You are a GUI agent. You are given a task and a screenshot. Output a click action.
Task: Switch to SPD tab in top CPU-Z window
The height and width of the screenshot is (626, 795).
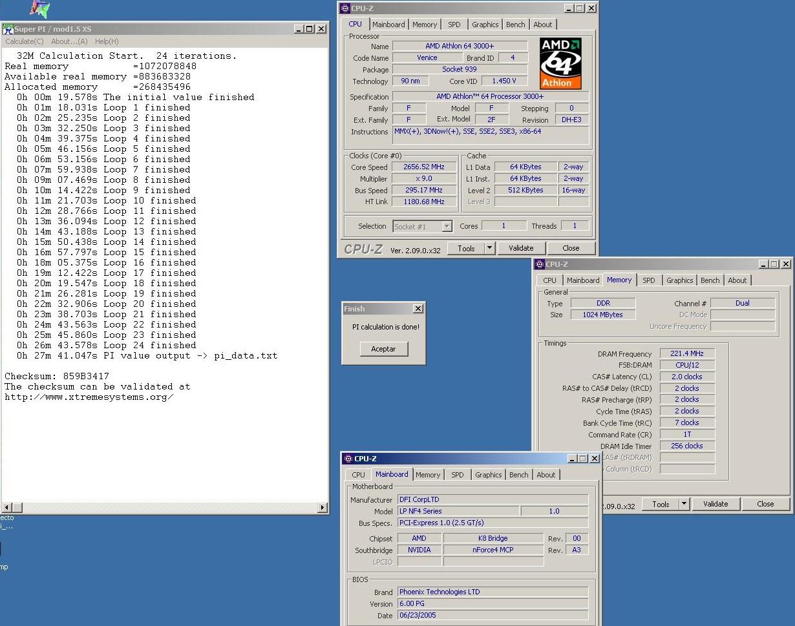454,25
